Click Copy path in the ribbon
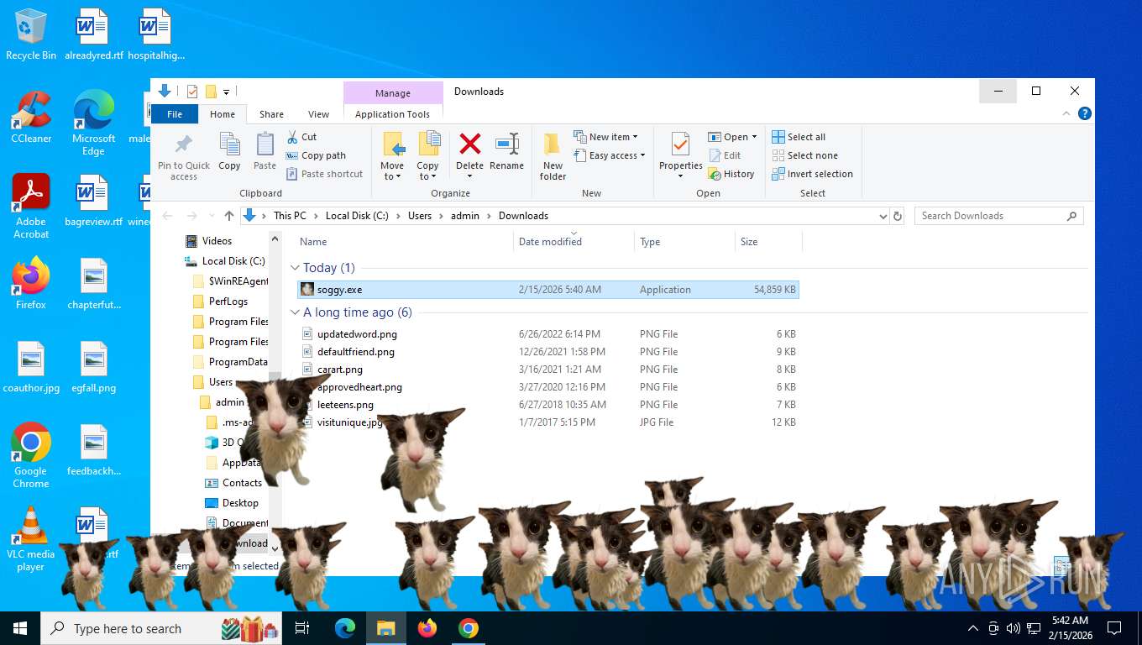The height and width of the screenshot is (645, 1142). pyautogui.click(x=316, y=155)
